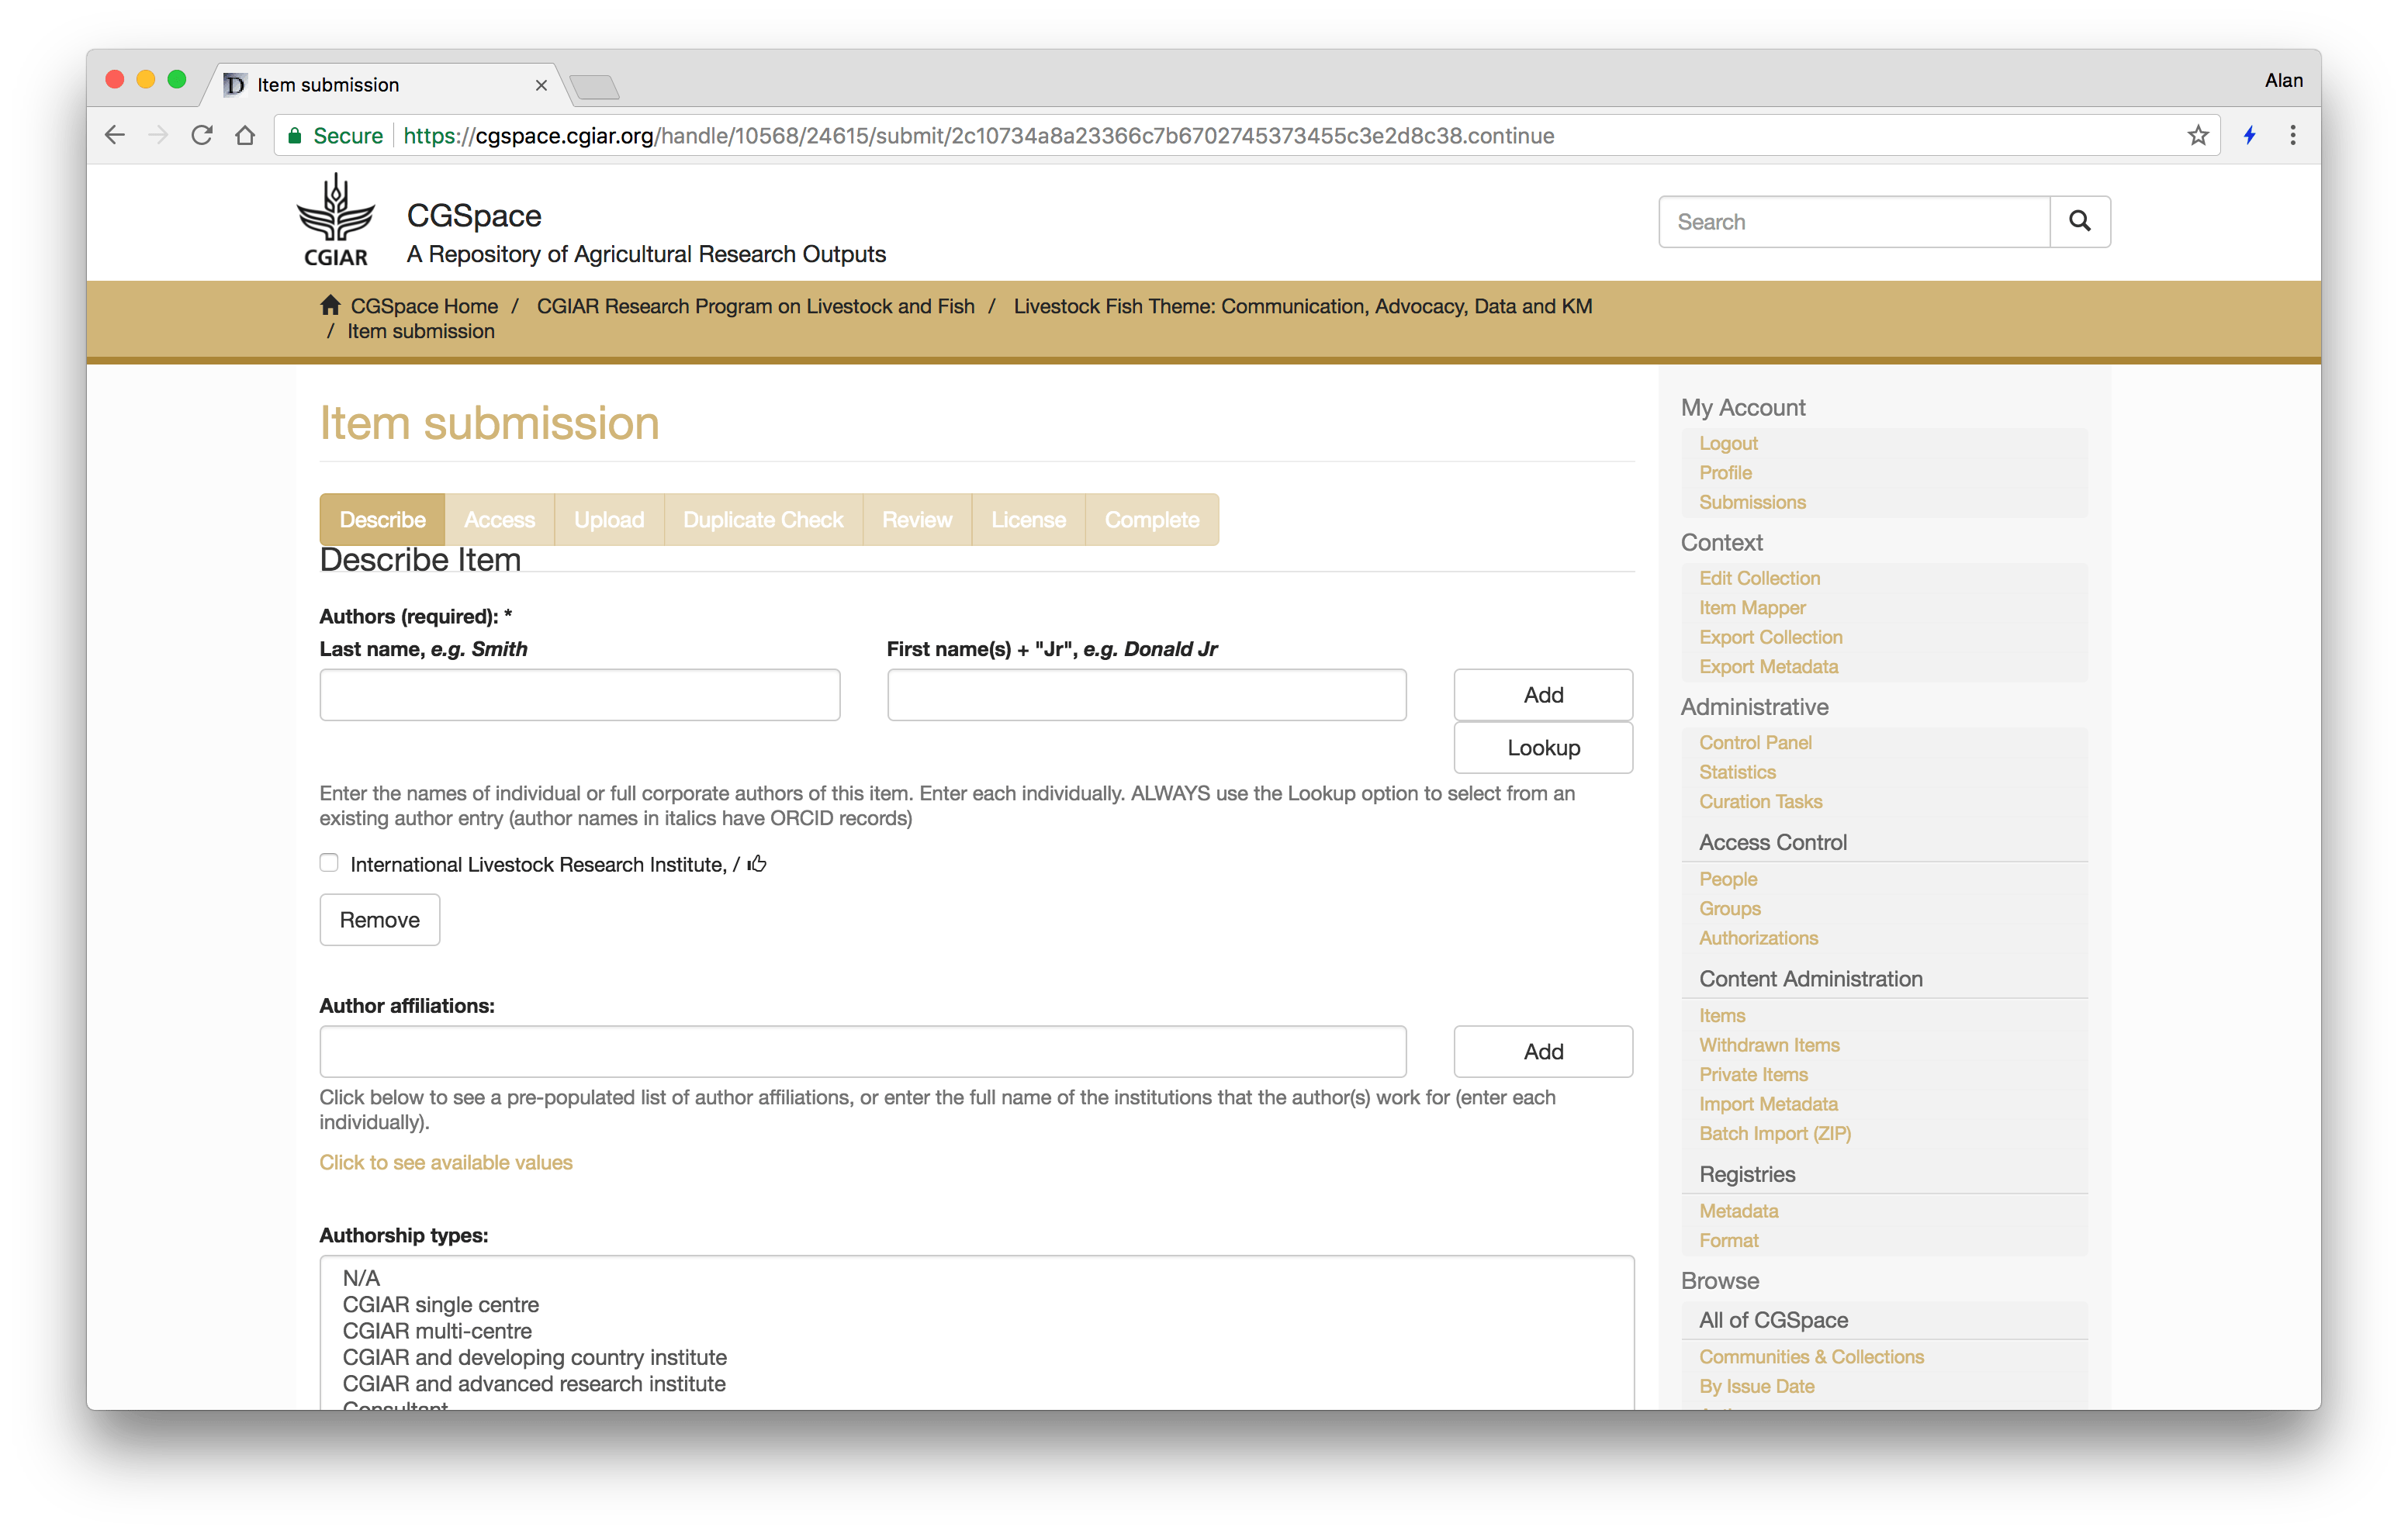The height and width of the screenshot is (1534, 2408).
Task: Open Edit Collection link
Action: pyautogui.click(x=1759, y=578)
